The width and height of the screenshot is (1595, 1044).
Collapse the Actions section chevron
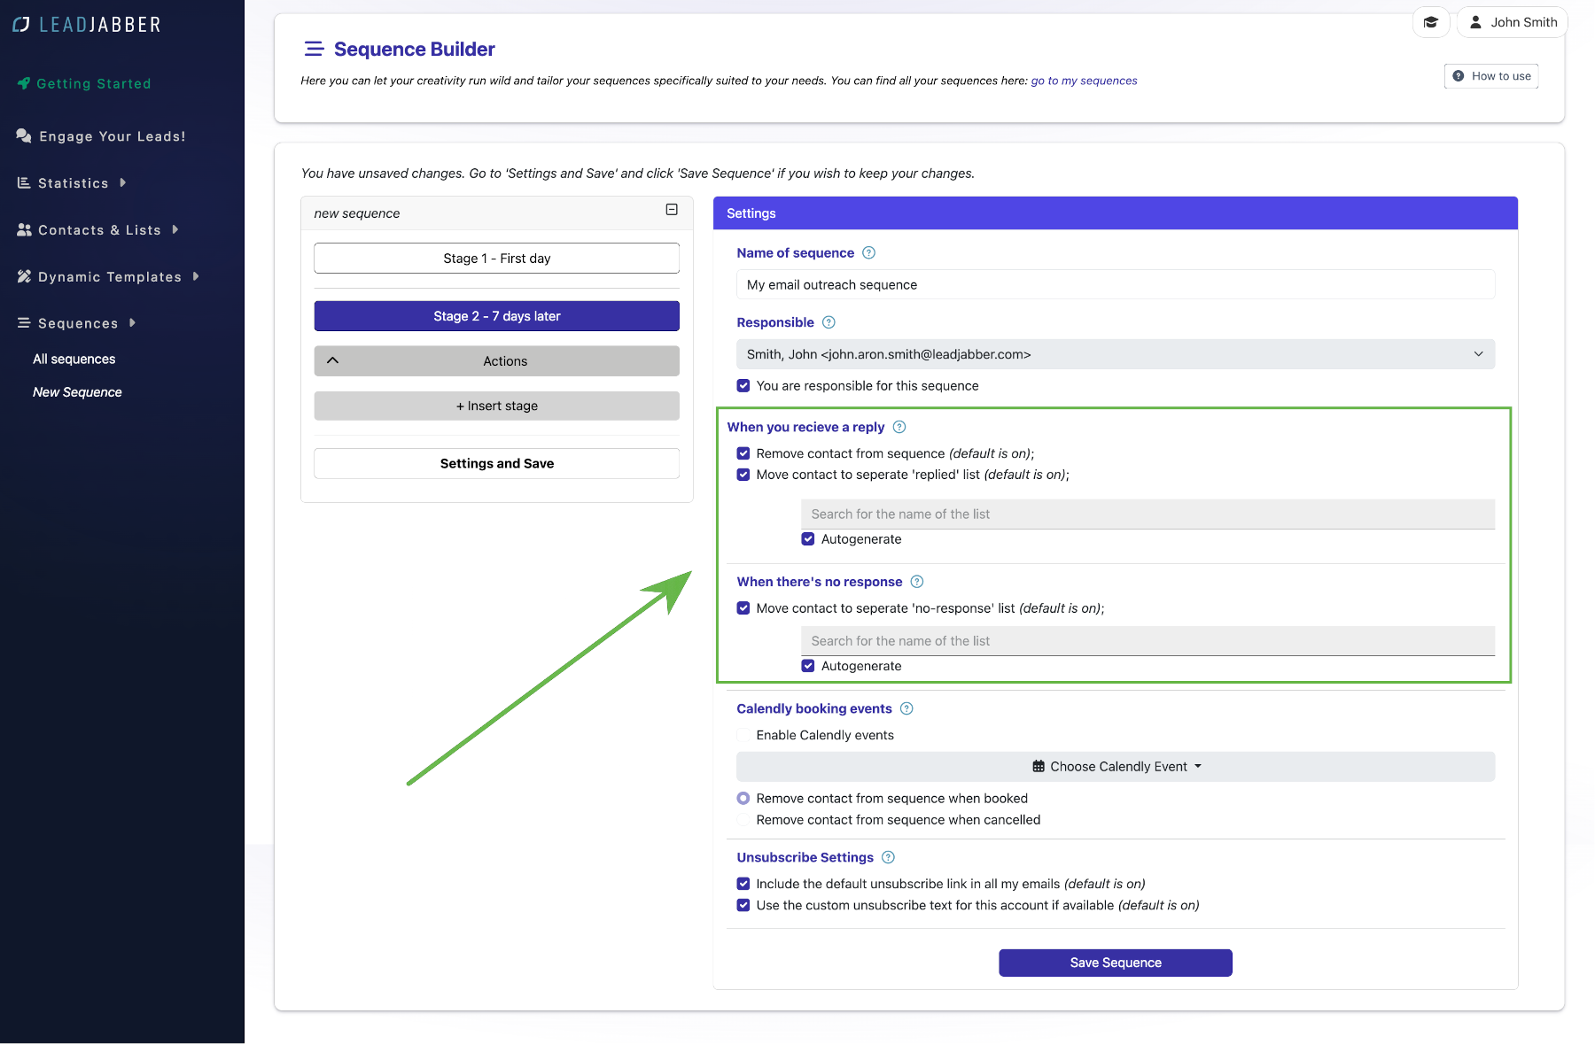333,360
